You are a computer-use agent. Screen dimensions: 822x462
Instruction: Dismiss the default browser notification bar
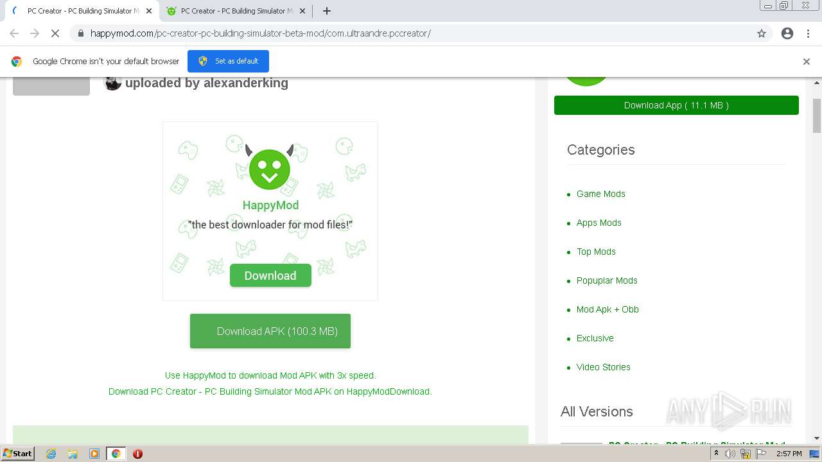click(x=807, y=62)
